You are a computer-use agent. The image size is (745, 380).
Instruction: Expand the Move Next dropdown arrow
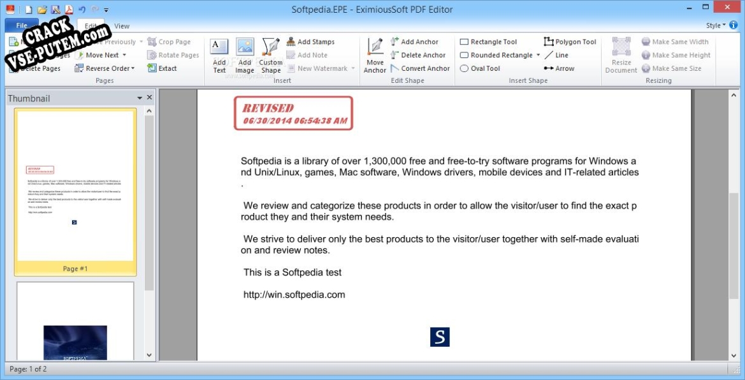[x=124, y=55]
